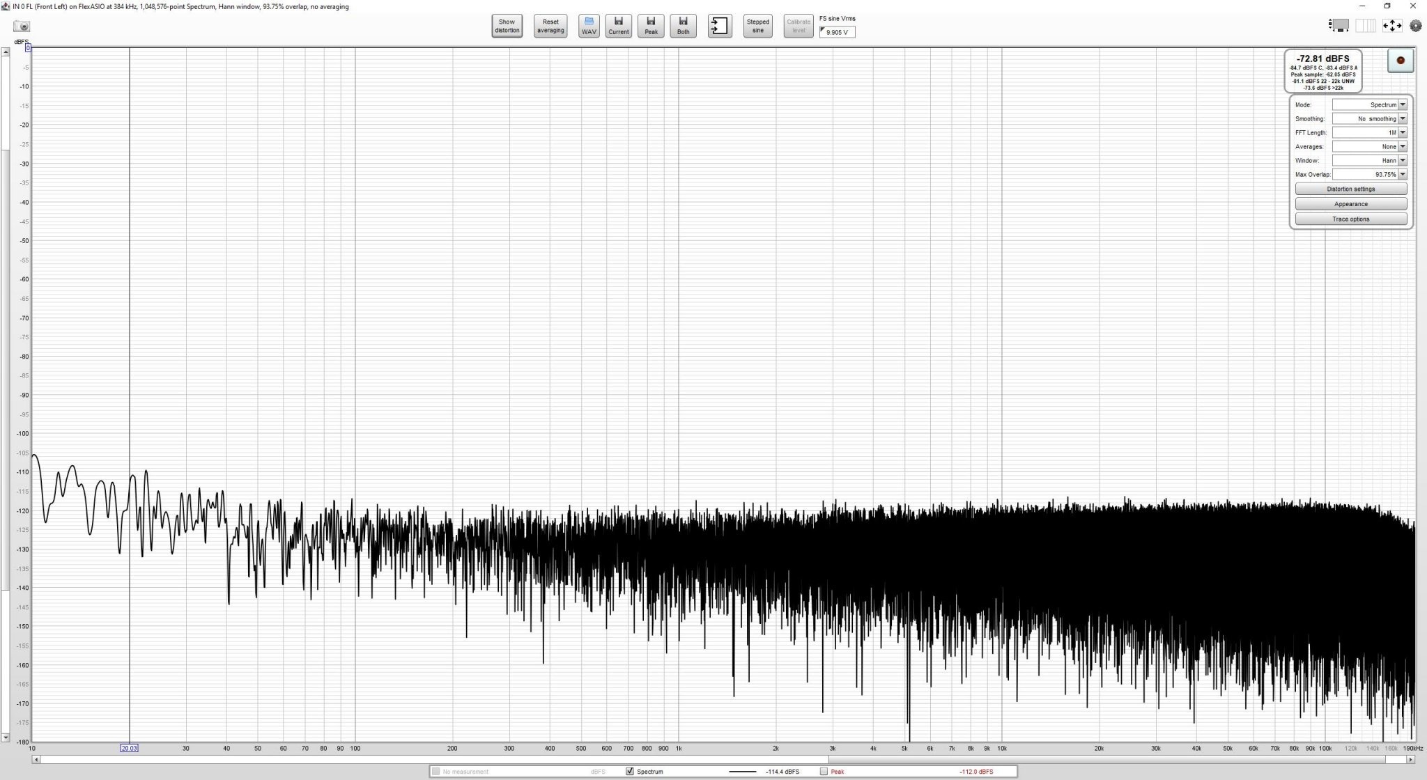Save to WAV file

click(589, 26)
